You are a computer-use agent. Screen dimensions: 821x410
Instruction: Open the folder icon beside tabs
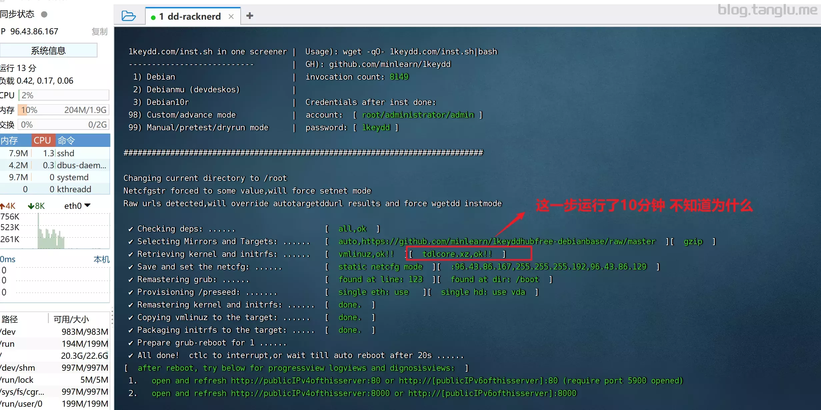click(129, 16)
